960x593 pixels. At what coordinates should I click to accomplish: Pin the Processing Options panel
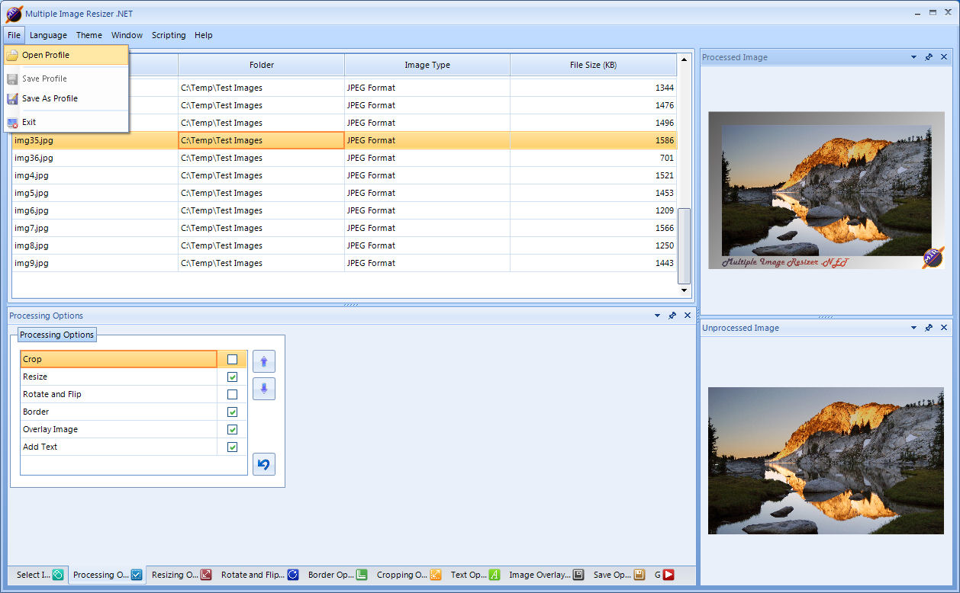672,316
